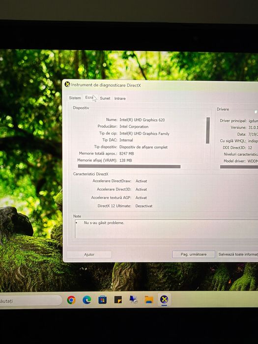Open the computer monitors taskbar icon

coord(133,299)
